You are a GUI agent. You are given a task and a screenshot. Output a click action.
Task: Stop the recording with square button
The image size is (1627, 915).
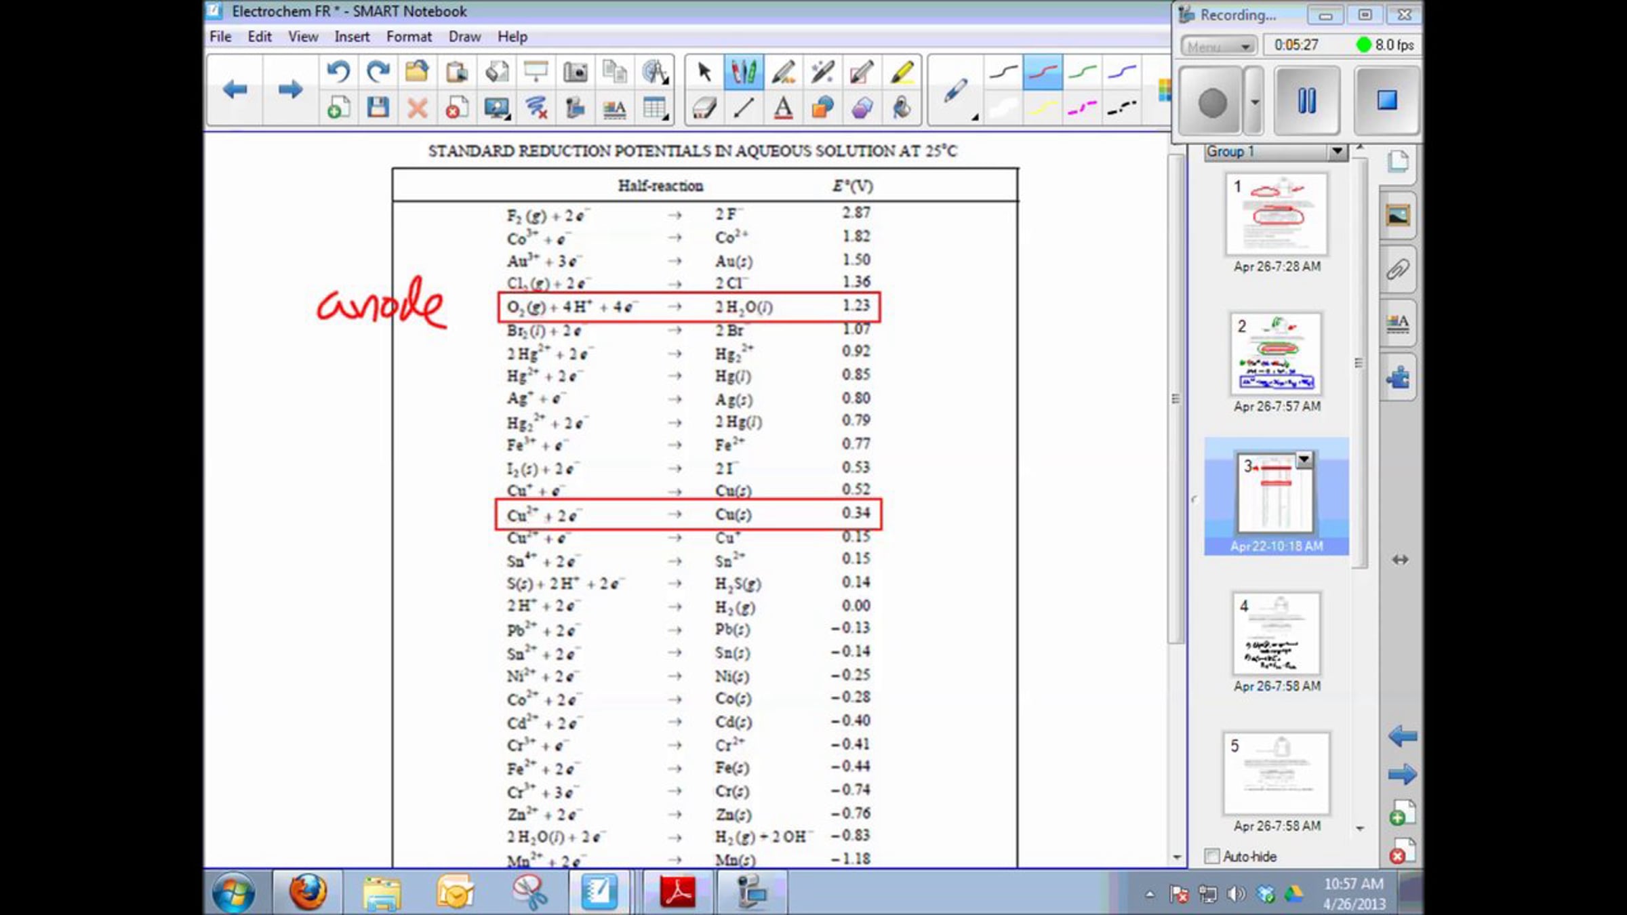[x=1386, y=101]
